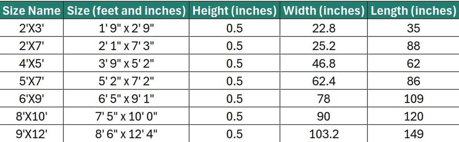This screenshot has width=459, height=142.
Task: Select the 8'X10' size name cell
Action: [31, 116]
